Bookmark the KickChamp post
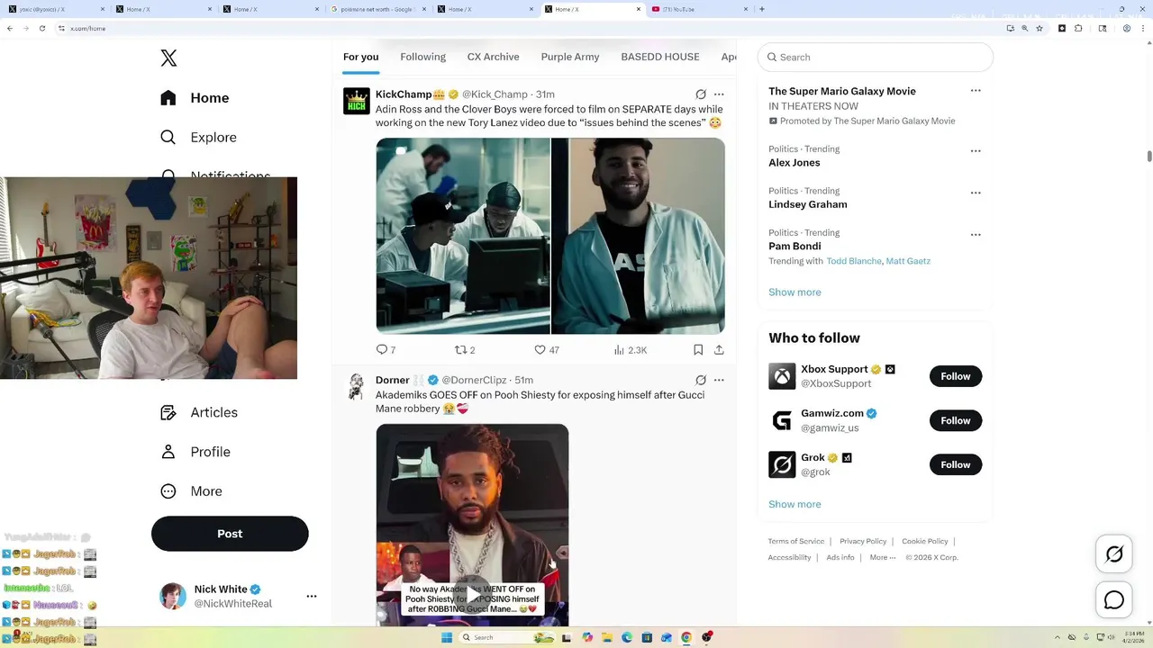 (x=698, y=350)
